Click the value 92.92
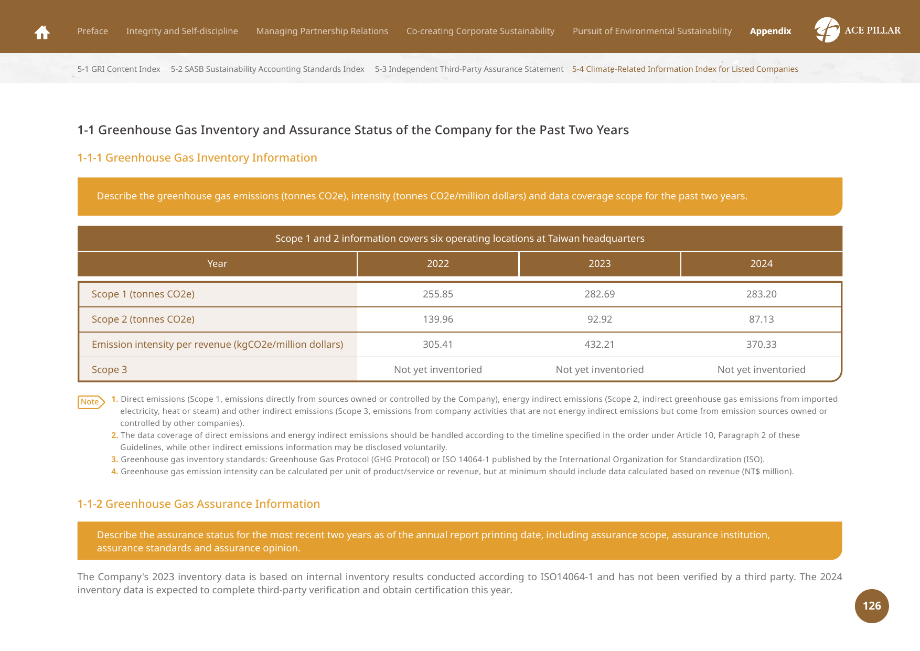 [x=600, y=319]
